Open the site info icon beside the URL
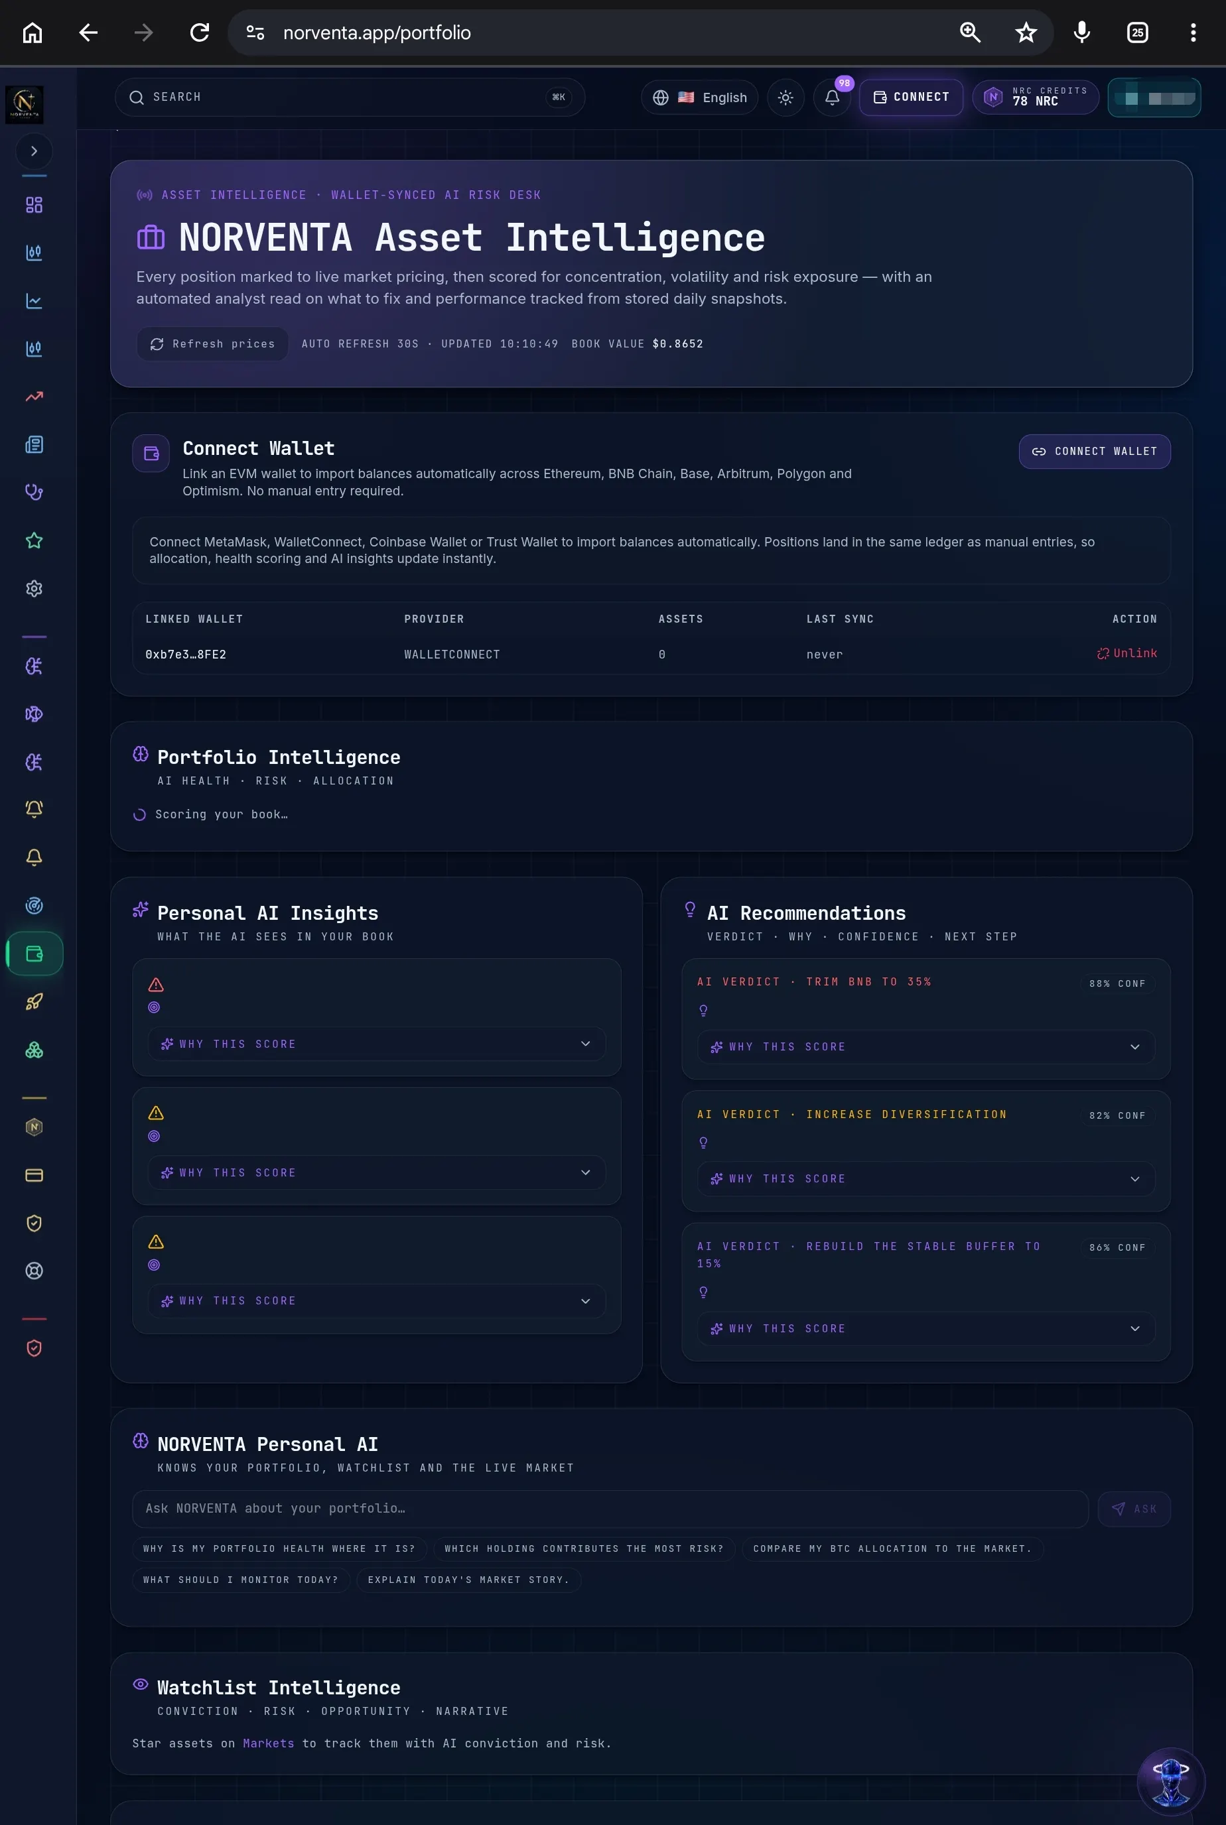 point(255,32)
